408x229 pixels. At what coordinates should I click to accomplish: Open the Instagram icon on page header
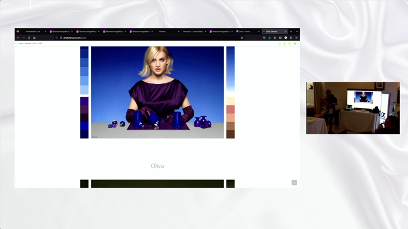(290, 44)
